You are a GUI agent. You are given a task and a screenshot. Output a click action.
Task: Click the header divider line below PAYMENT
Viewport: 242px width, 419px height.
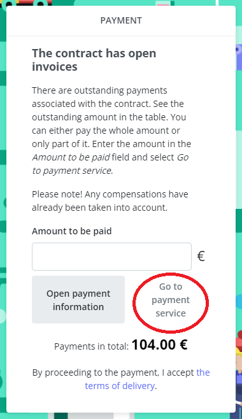point(121,36)
